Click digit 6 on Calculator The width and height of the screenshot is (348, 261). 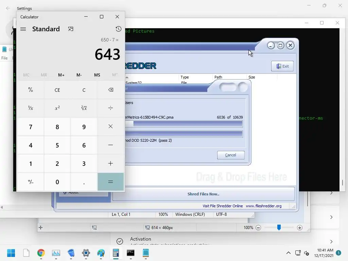[84, 145]
